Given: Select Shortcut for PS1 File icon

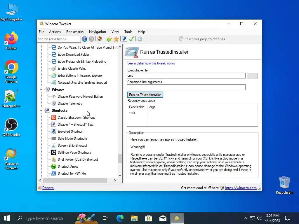Looking at the screenshot, I should 54,174.
